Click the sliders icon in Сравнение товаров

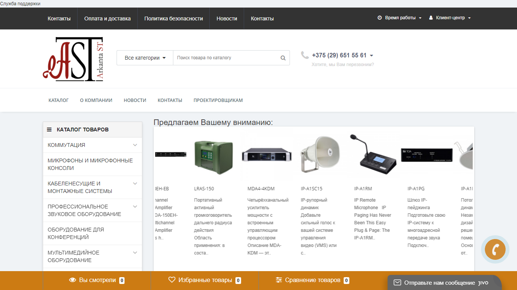point(279,280)
